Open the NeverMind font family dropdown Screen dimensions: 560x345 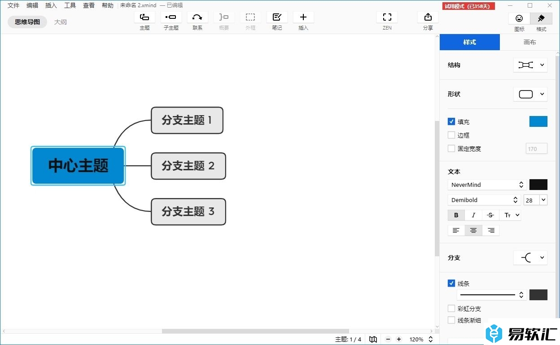[487, 185]
